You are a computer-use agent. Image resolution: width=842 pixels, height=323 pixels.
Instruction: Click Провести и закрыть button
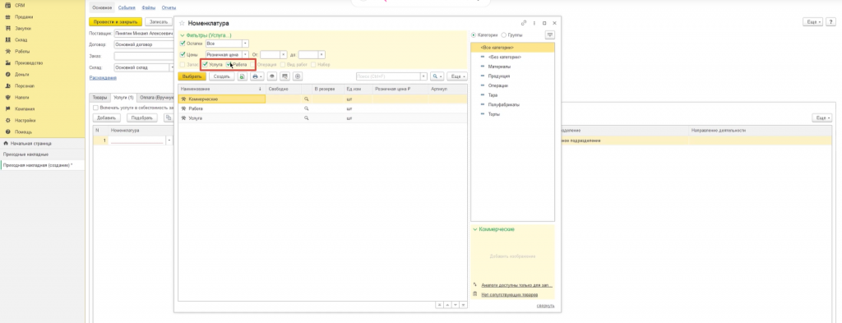pos(115,22)
